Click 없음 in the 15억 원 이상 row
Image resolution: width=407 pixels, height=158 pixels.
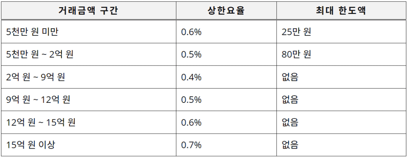290,145
